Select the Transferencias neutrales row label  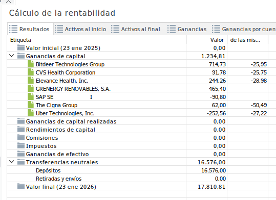coord(62,162)
